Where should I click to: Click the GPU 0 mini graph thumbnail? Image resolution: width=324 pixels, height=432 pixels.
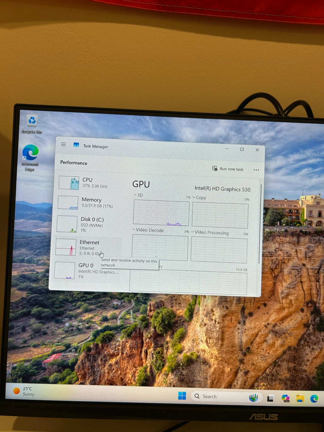pyautogui.click(x=64, y=270)
